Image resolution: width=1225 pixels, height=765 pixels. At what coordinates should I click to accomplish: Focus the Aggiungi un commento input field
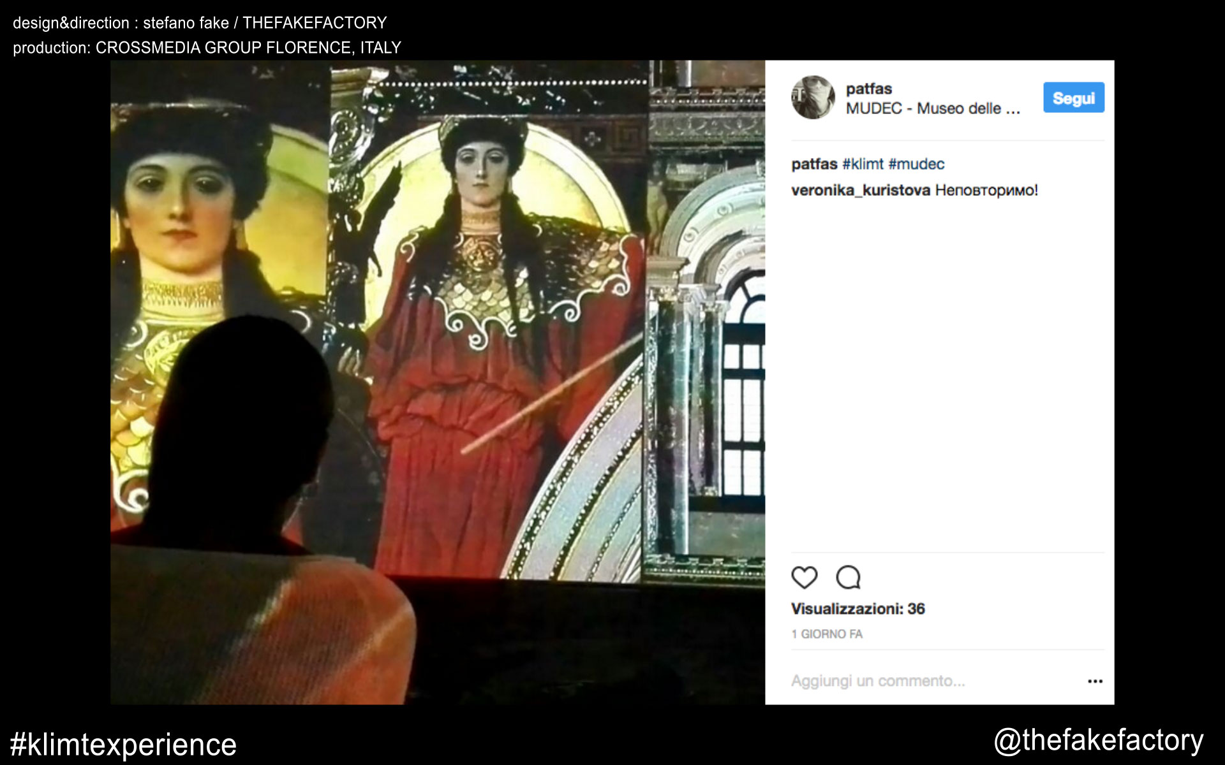click(878, 681)
